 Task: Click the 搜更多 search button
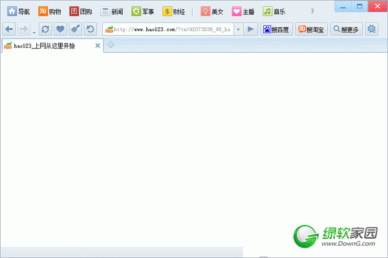(346, 29)
